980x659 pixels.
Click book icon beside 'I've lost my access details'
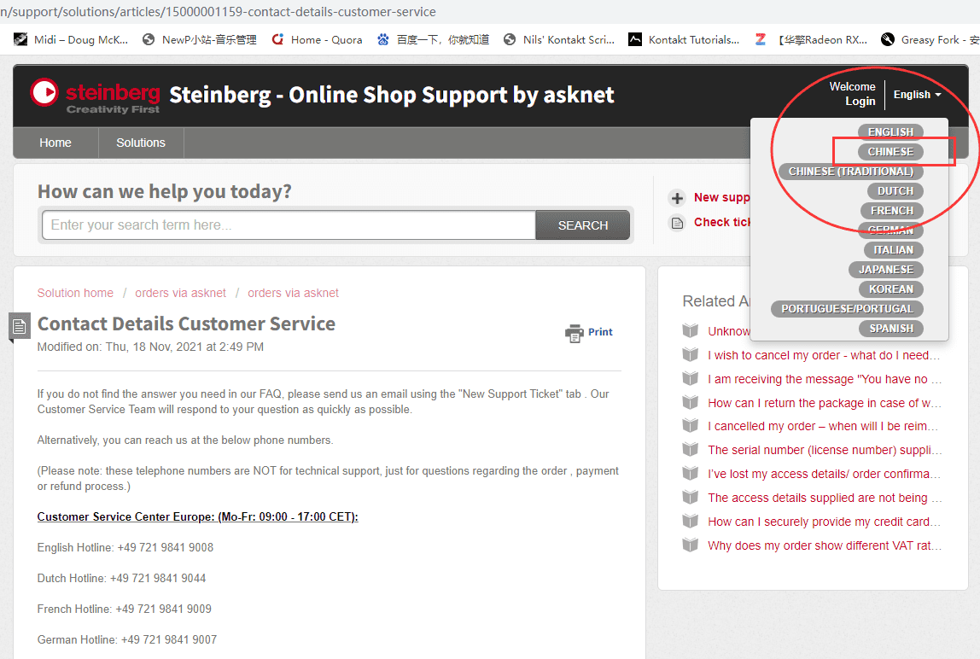point(690,473)
